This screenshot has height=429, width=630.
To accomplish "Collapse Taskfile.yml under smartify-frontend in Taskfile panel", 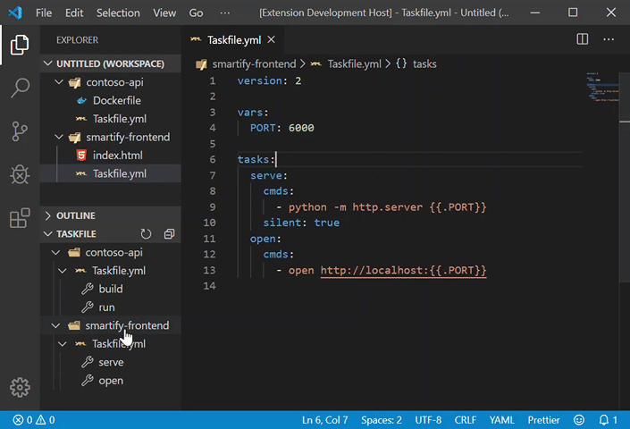I will [x=63, y=344].
